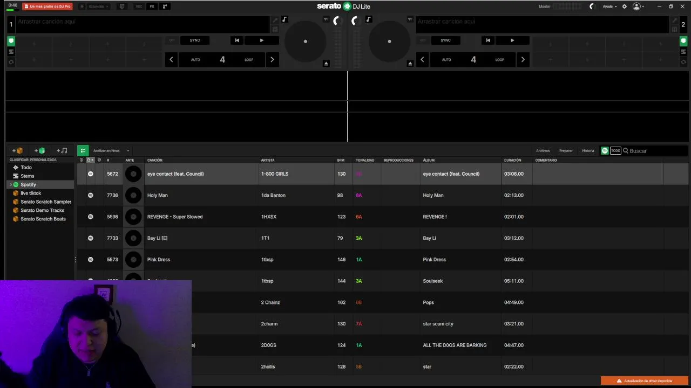Eject the track from deck 2
The height and width of the screenshot is (388, 691).
410,64
